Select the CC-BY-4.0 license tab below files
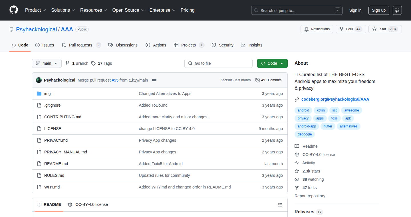This screenshot has width=411, height=217. (88, 204)
